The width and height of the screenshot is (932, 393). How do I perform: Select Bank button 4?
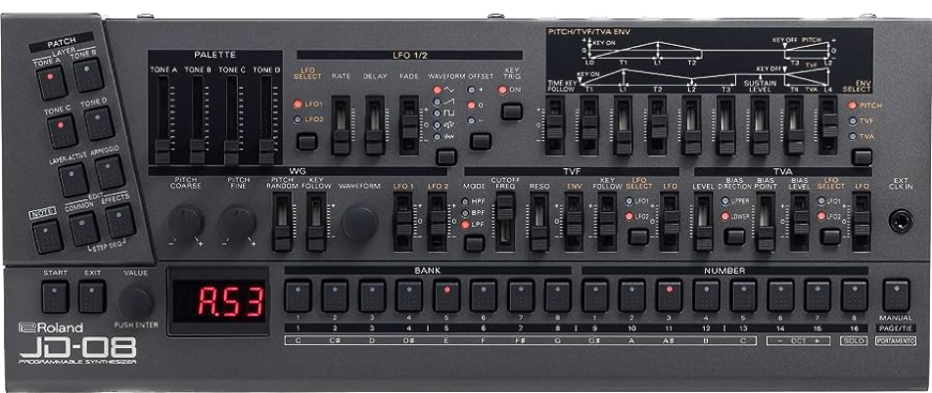(x=409, y=296)
